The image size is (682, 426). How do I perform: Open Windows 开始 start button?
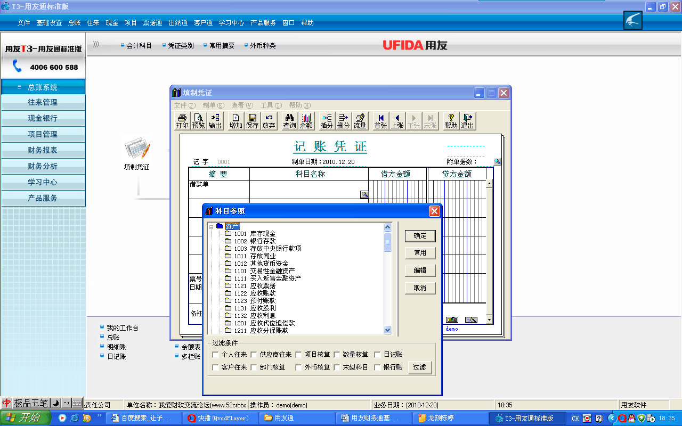[x=26, y=418]
